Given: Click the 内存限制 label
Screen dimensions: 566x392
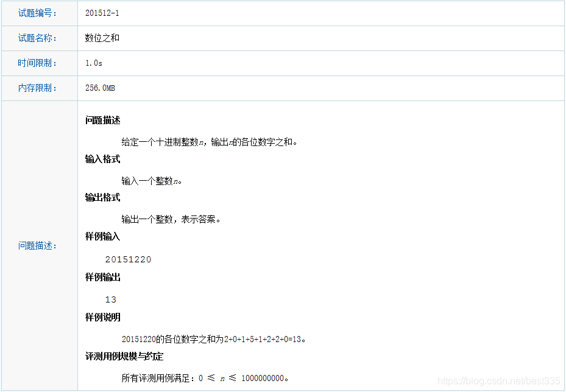Looking at the screenshot, I should pos(38,88).
